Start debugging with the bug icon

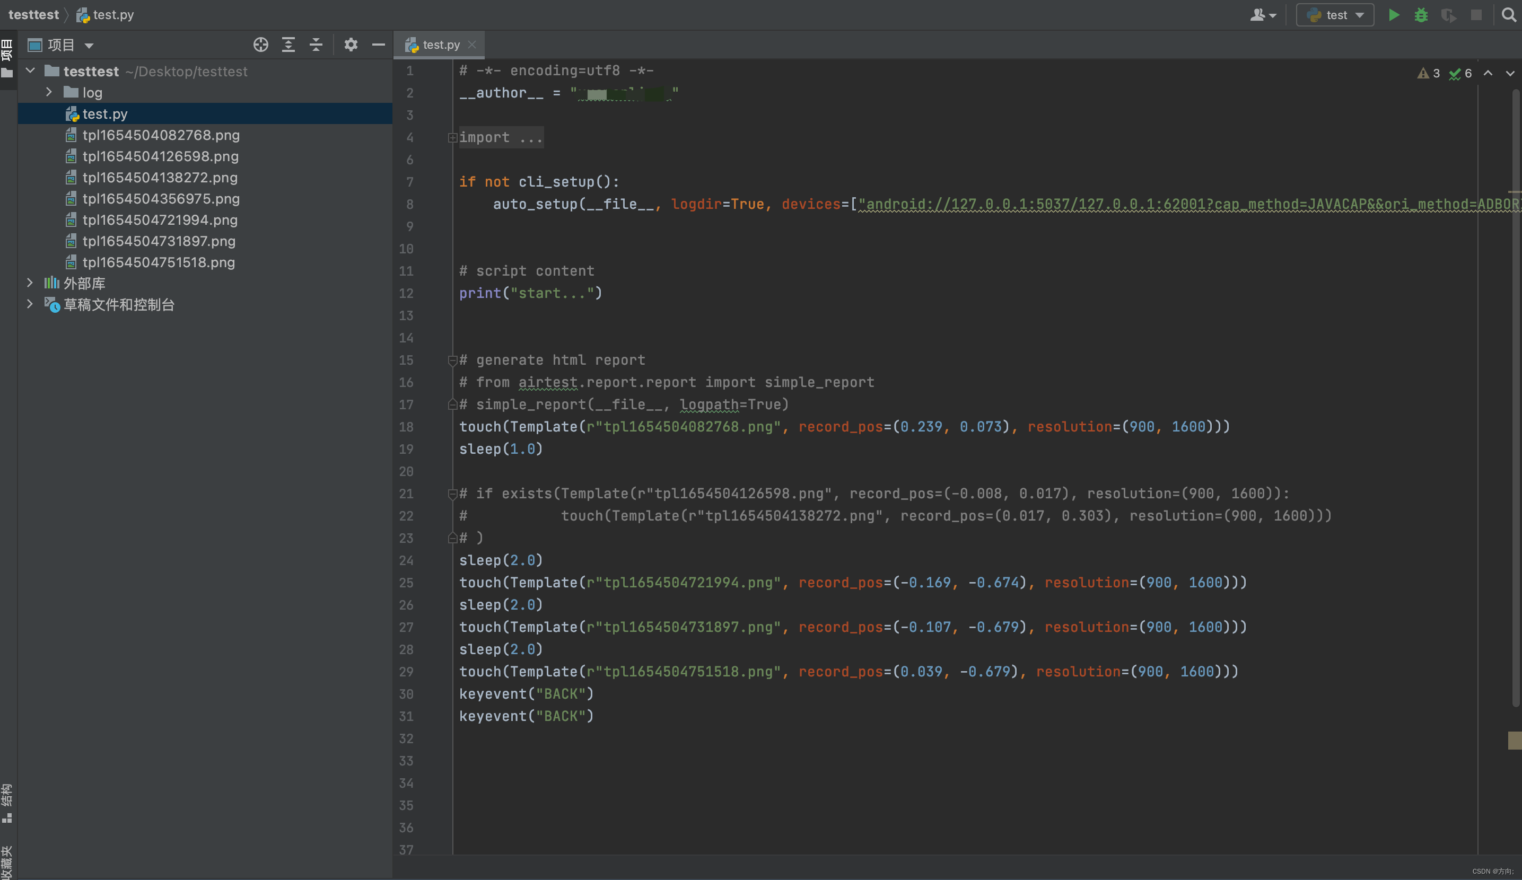1421,15
